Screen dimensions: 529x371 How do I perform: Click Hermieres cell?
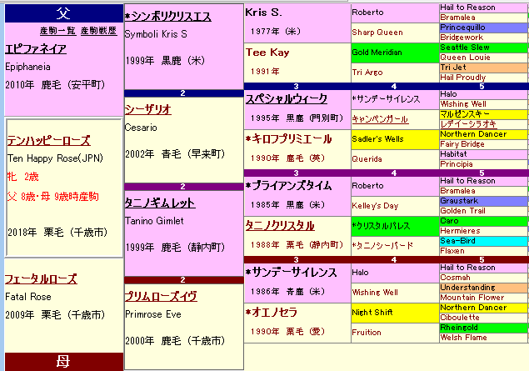[x=483, y=231]
